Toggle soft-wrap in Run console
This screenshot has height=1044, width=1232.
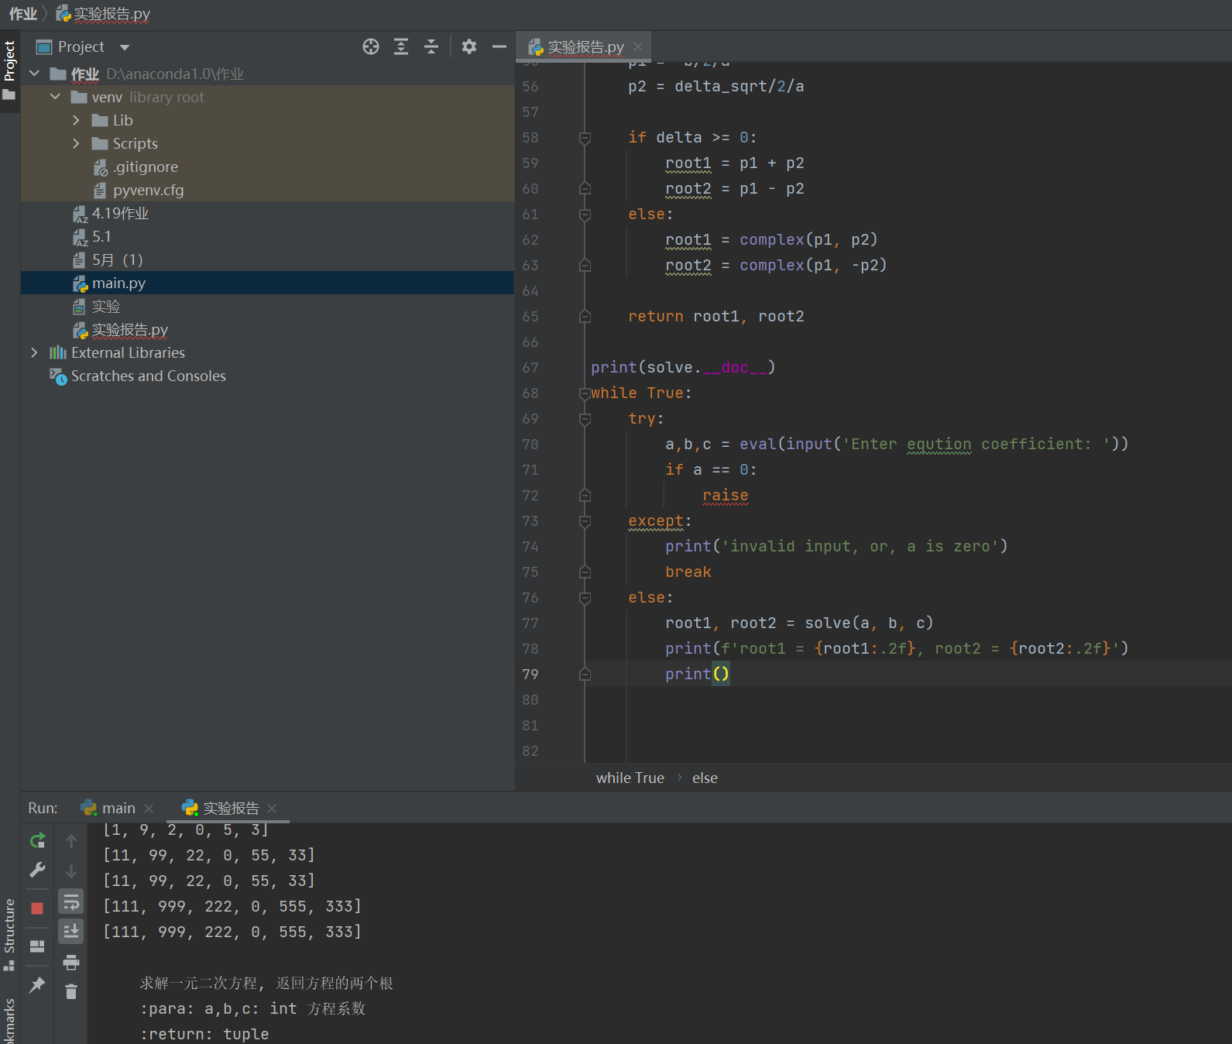(x=71, y=901)
